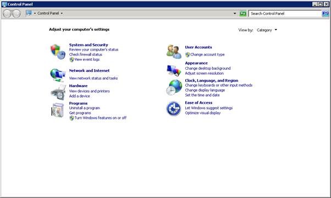Click the shield icon beside Change account type
331x198 pixels.
(187, 55)
